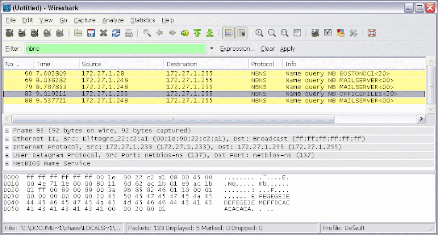Image resolution: width=438 pixels, height=235 pixels.
Task: Open the View menu
Action: coord(46,20)
